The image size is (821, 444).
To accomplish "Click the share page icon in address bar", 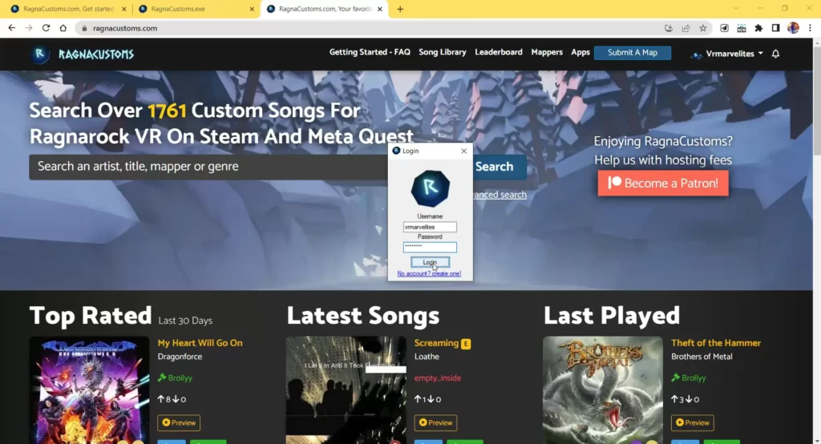I will (686, 28).
